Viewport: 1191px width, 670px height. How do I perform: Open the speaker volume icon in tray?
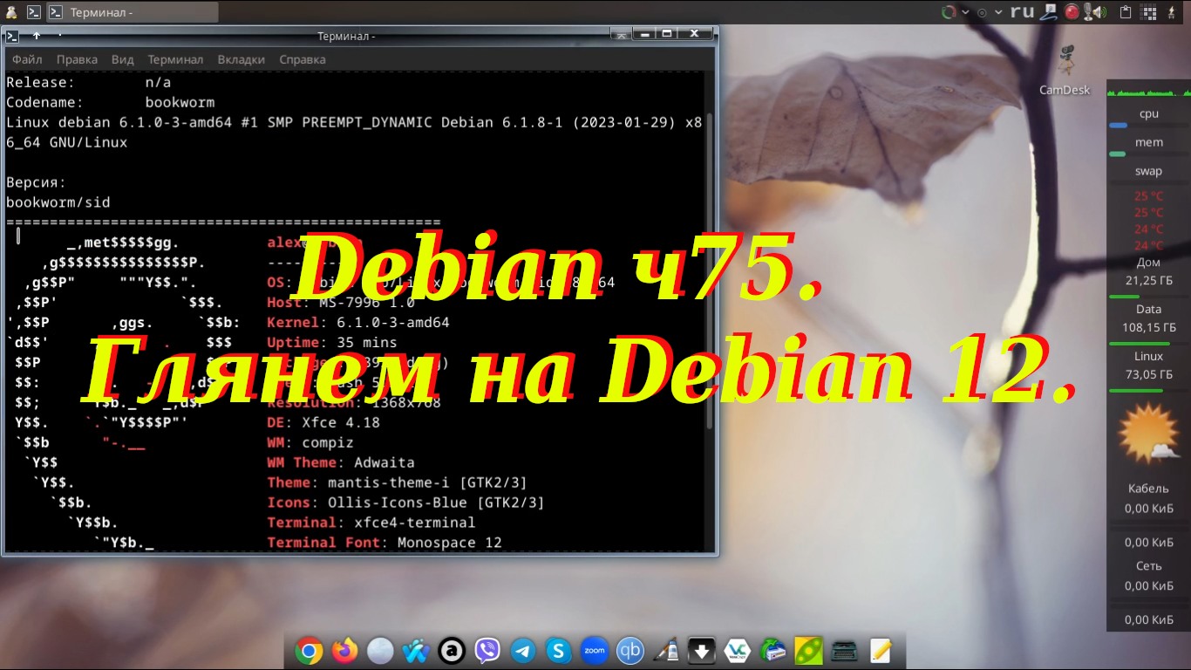point(1099,12)
